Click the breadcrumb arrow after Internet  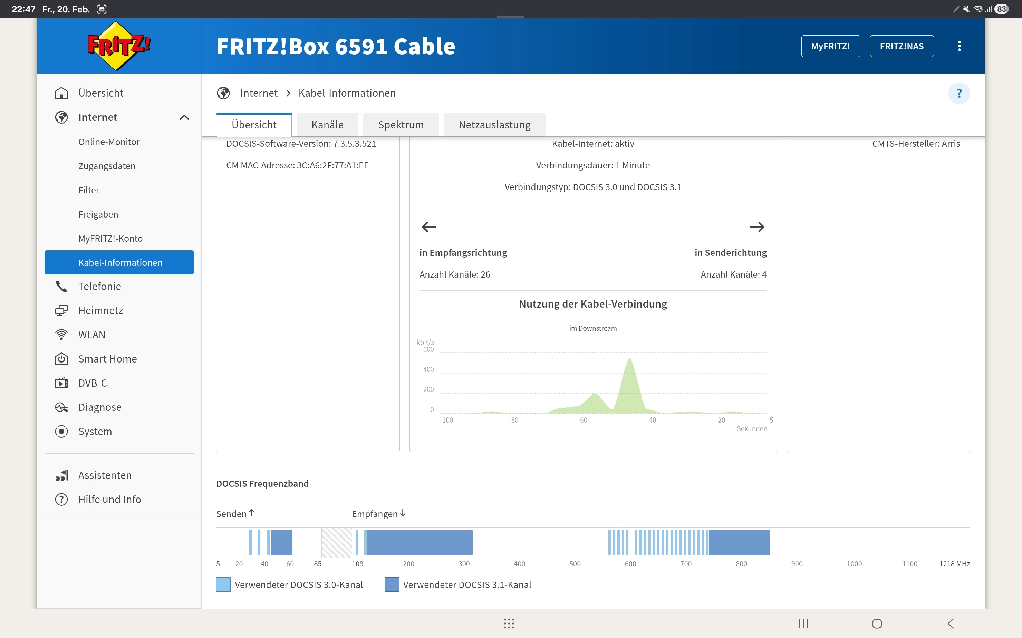pos(288,93)
